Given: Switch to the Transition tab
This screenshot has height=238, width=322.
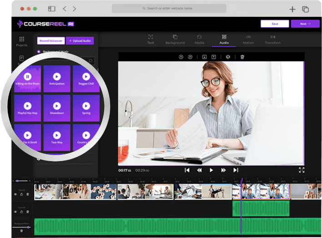Looking at the screenshot, I should click(272, 40).
